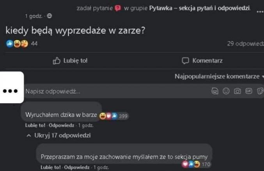Screen dimensions: 264x171
Task: Show the 29 odpowiedzi list
Action: pyautogui.click(x=246, y=44)
